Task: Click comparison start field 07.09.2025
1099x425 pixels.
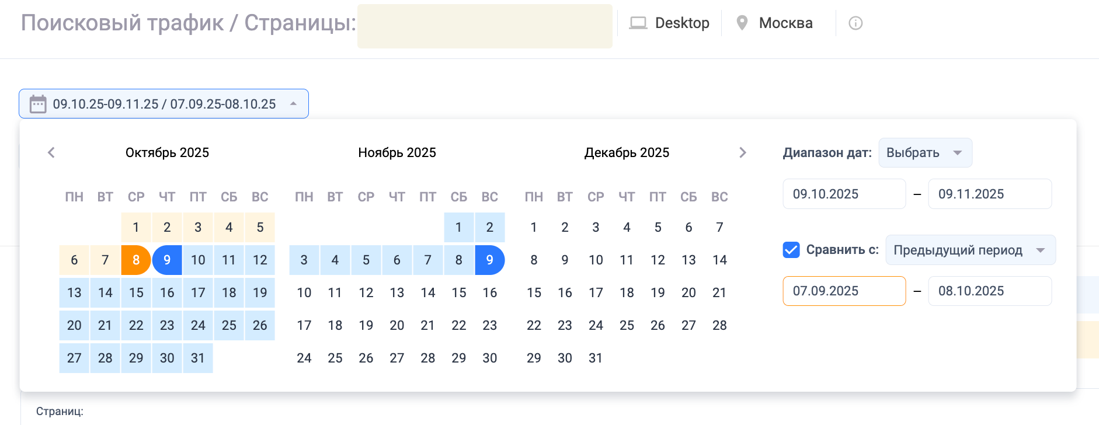Action: pyautogui.click(x=844, y=291)
